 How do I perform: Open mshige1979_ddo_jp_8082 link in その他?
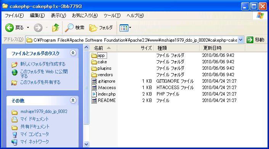pos(44,111)
